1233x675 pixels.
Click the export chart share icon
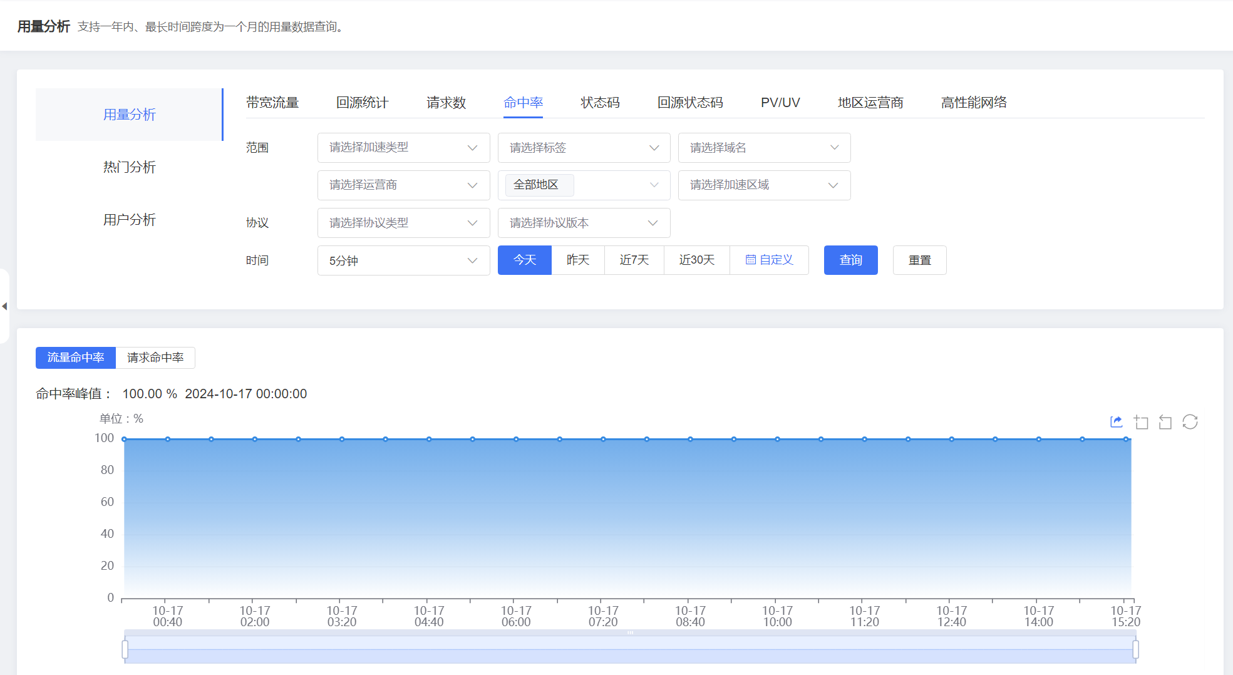[1117, 422]
